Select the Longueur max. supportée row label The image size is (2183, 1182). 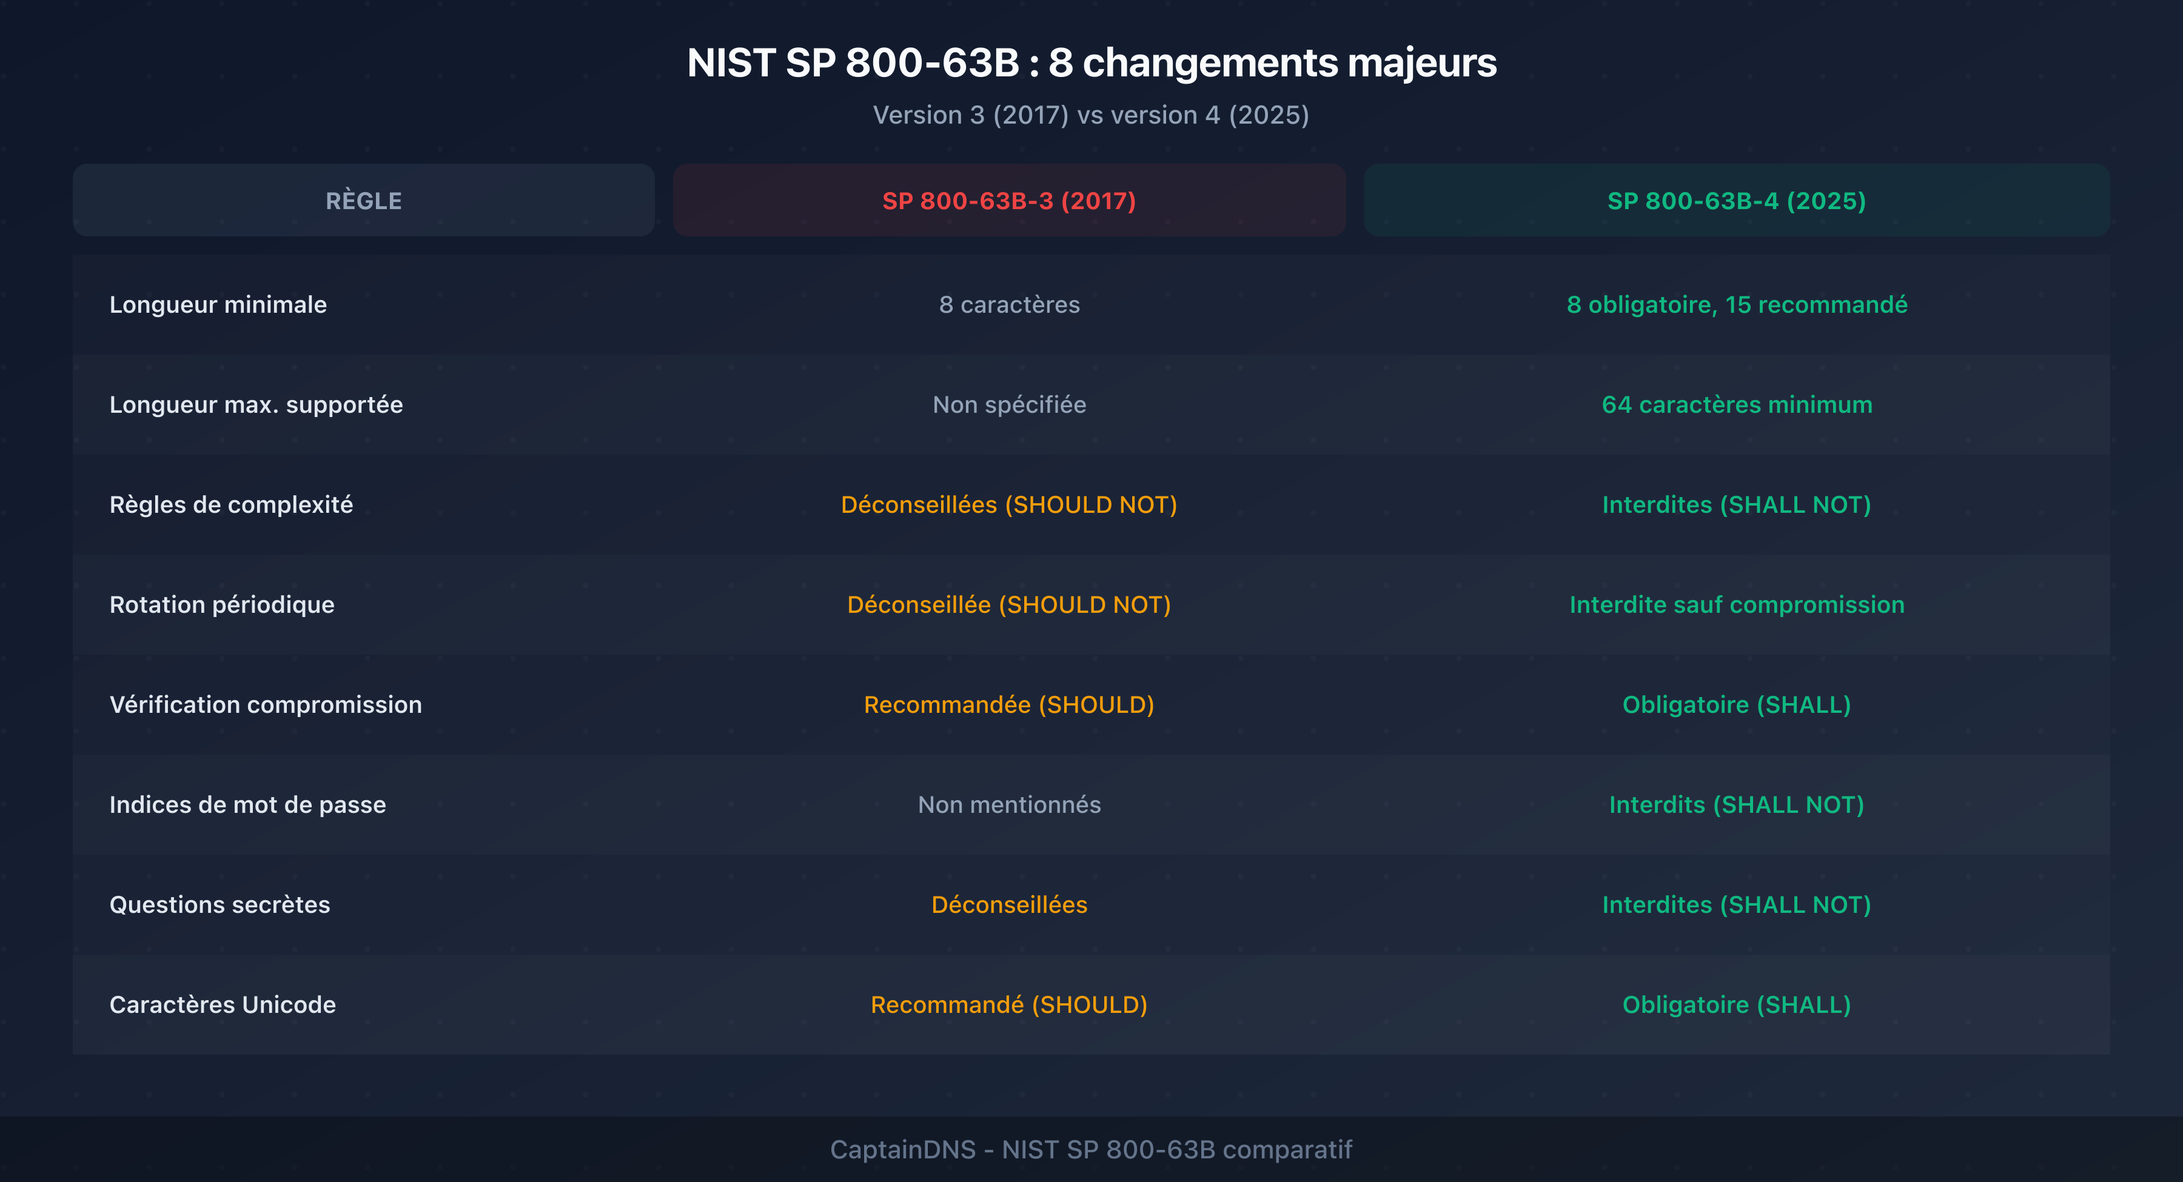click(257, 404)
